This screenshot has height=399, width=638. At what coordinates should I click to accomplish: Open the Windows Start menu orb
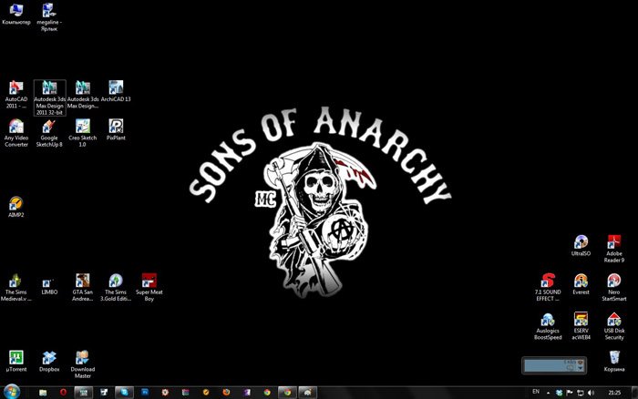(x=11, y=392)
